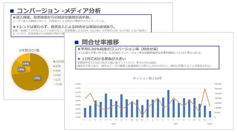Click the sentence starting ユーザー流入の動向と同じく

(x=59, y=21)
